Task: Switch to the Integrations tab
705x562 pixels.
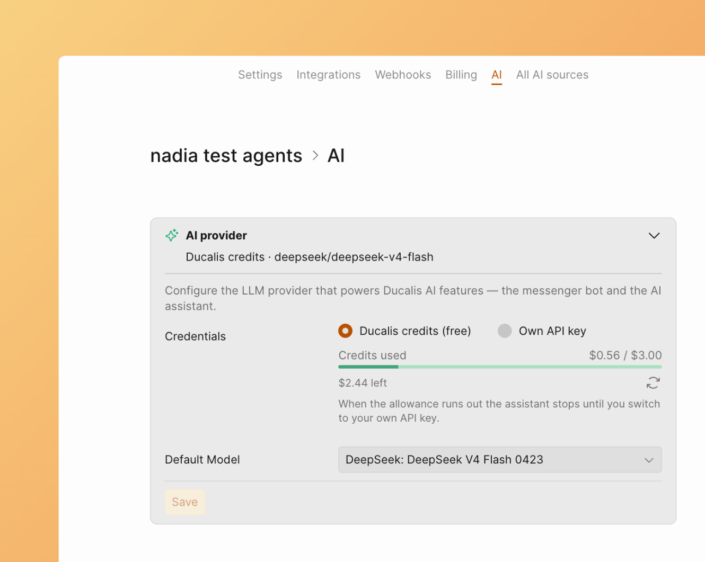Action: pyautogui.click(x=328, y=75)
